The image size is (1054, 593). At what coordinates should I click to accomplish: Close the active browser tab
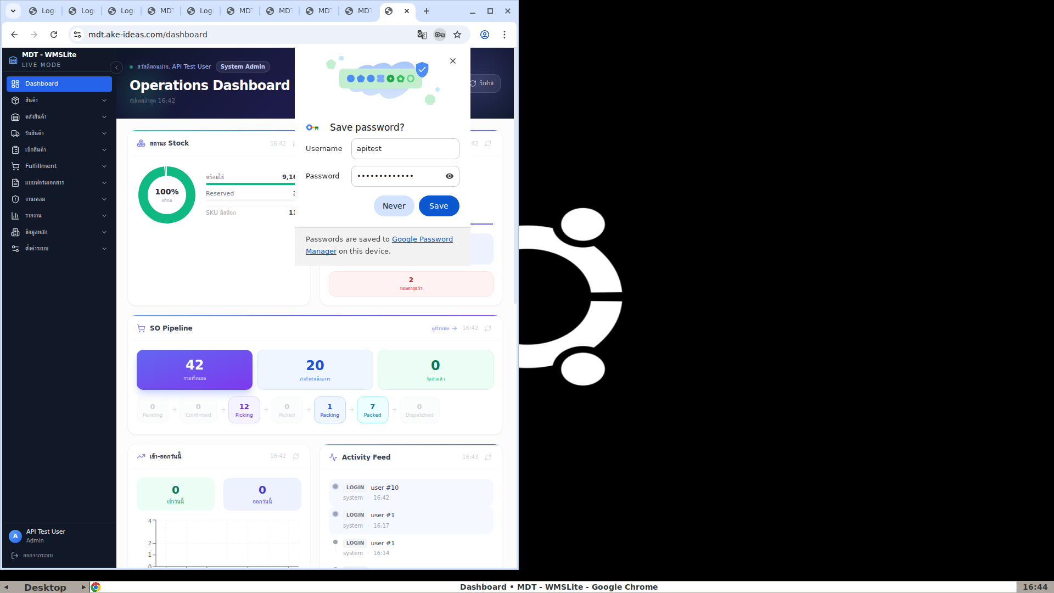[407, 11]
